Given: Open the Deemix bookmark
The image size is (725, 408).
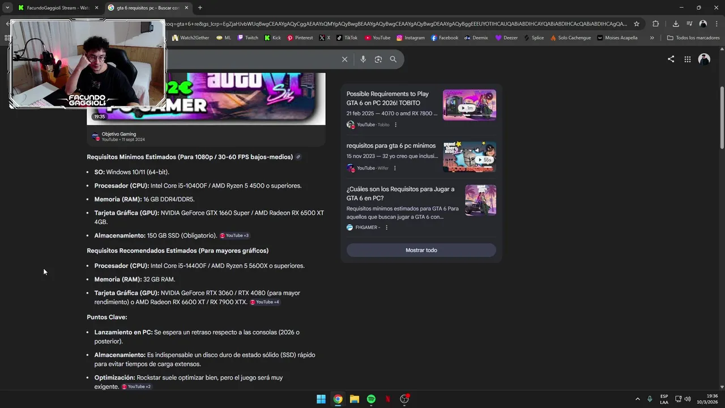Looking at the screenshot, I should click(476, 38).
